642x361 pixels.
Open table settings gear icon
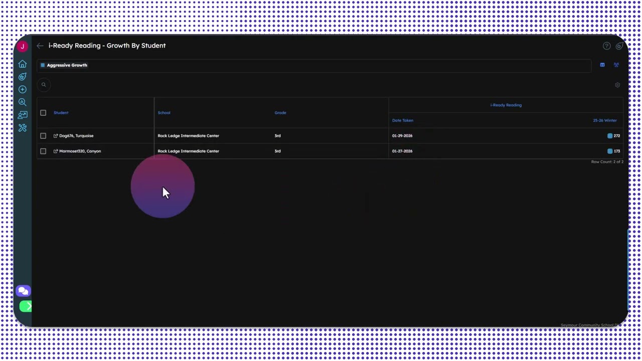pyautogui.click(x=617, y=85)
